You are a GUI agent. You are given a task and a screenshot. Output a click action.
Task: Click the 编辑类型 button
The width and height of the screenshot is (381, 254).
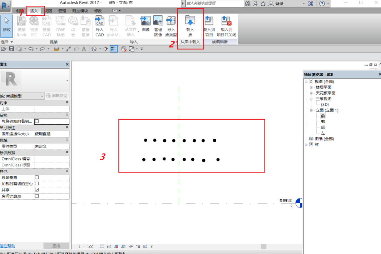pyautogui.click(x=57, y=96)
